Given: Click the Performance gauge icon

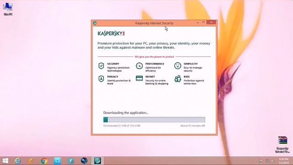Looking at the screenshot, I should pyautogui.click(x=139, y=66).
